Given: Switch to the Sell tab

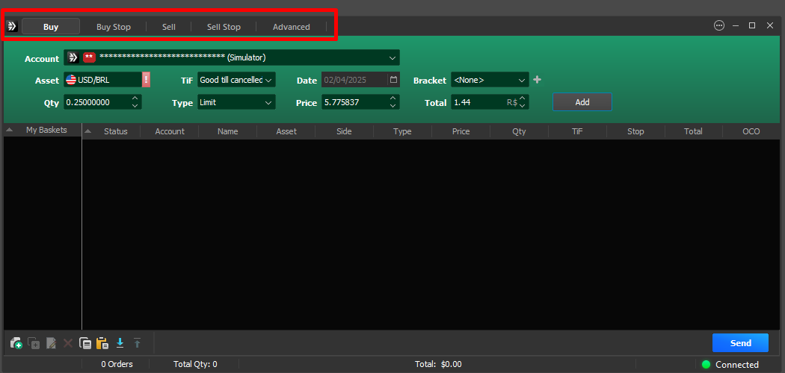Looking at the screenshot, I should coord(169,27).
